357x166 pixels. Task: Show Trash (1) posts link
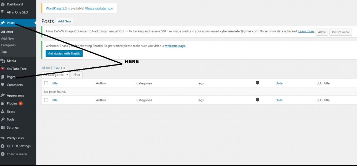(x=59, y=68)
